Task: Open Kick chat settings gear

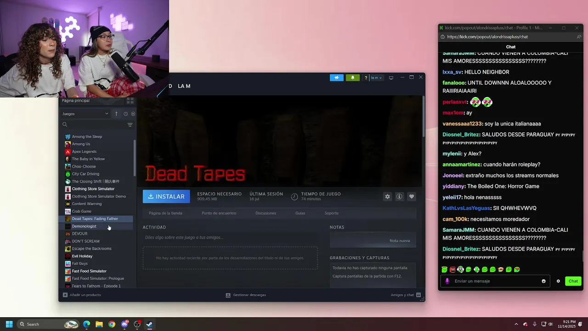Action: (558, 281)
